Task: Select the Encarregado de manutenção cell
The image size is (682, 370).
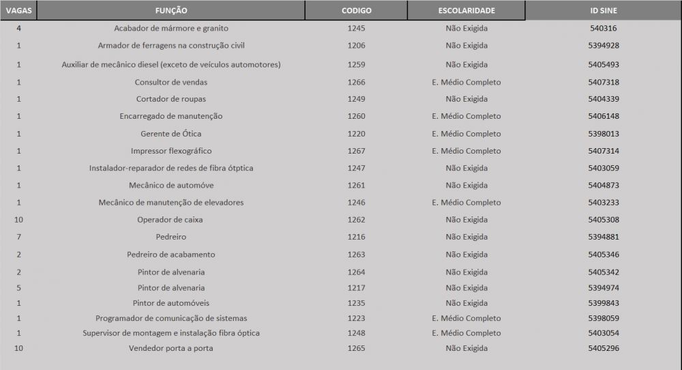Action: 170,116
